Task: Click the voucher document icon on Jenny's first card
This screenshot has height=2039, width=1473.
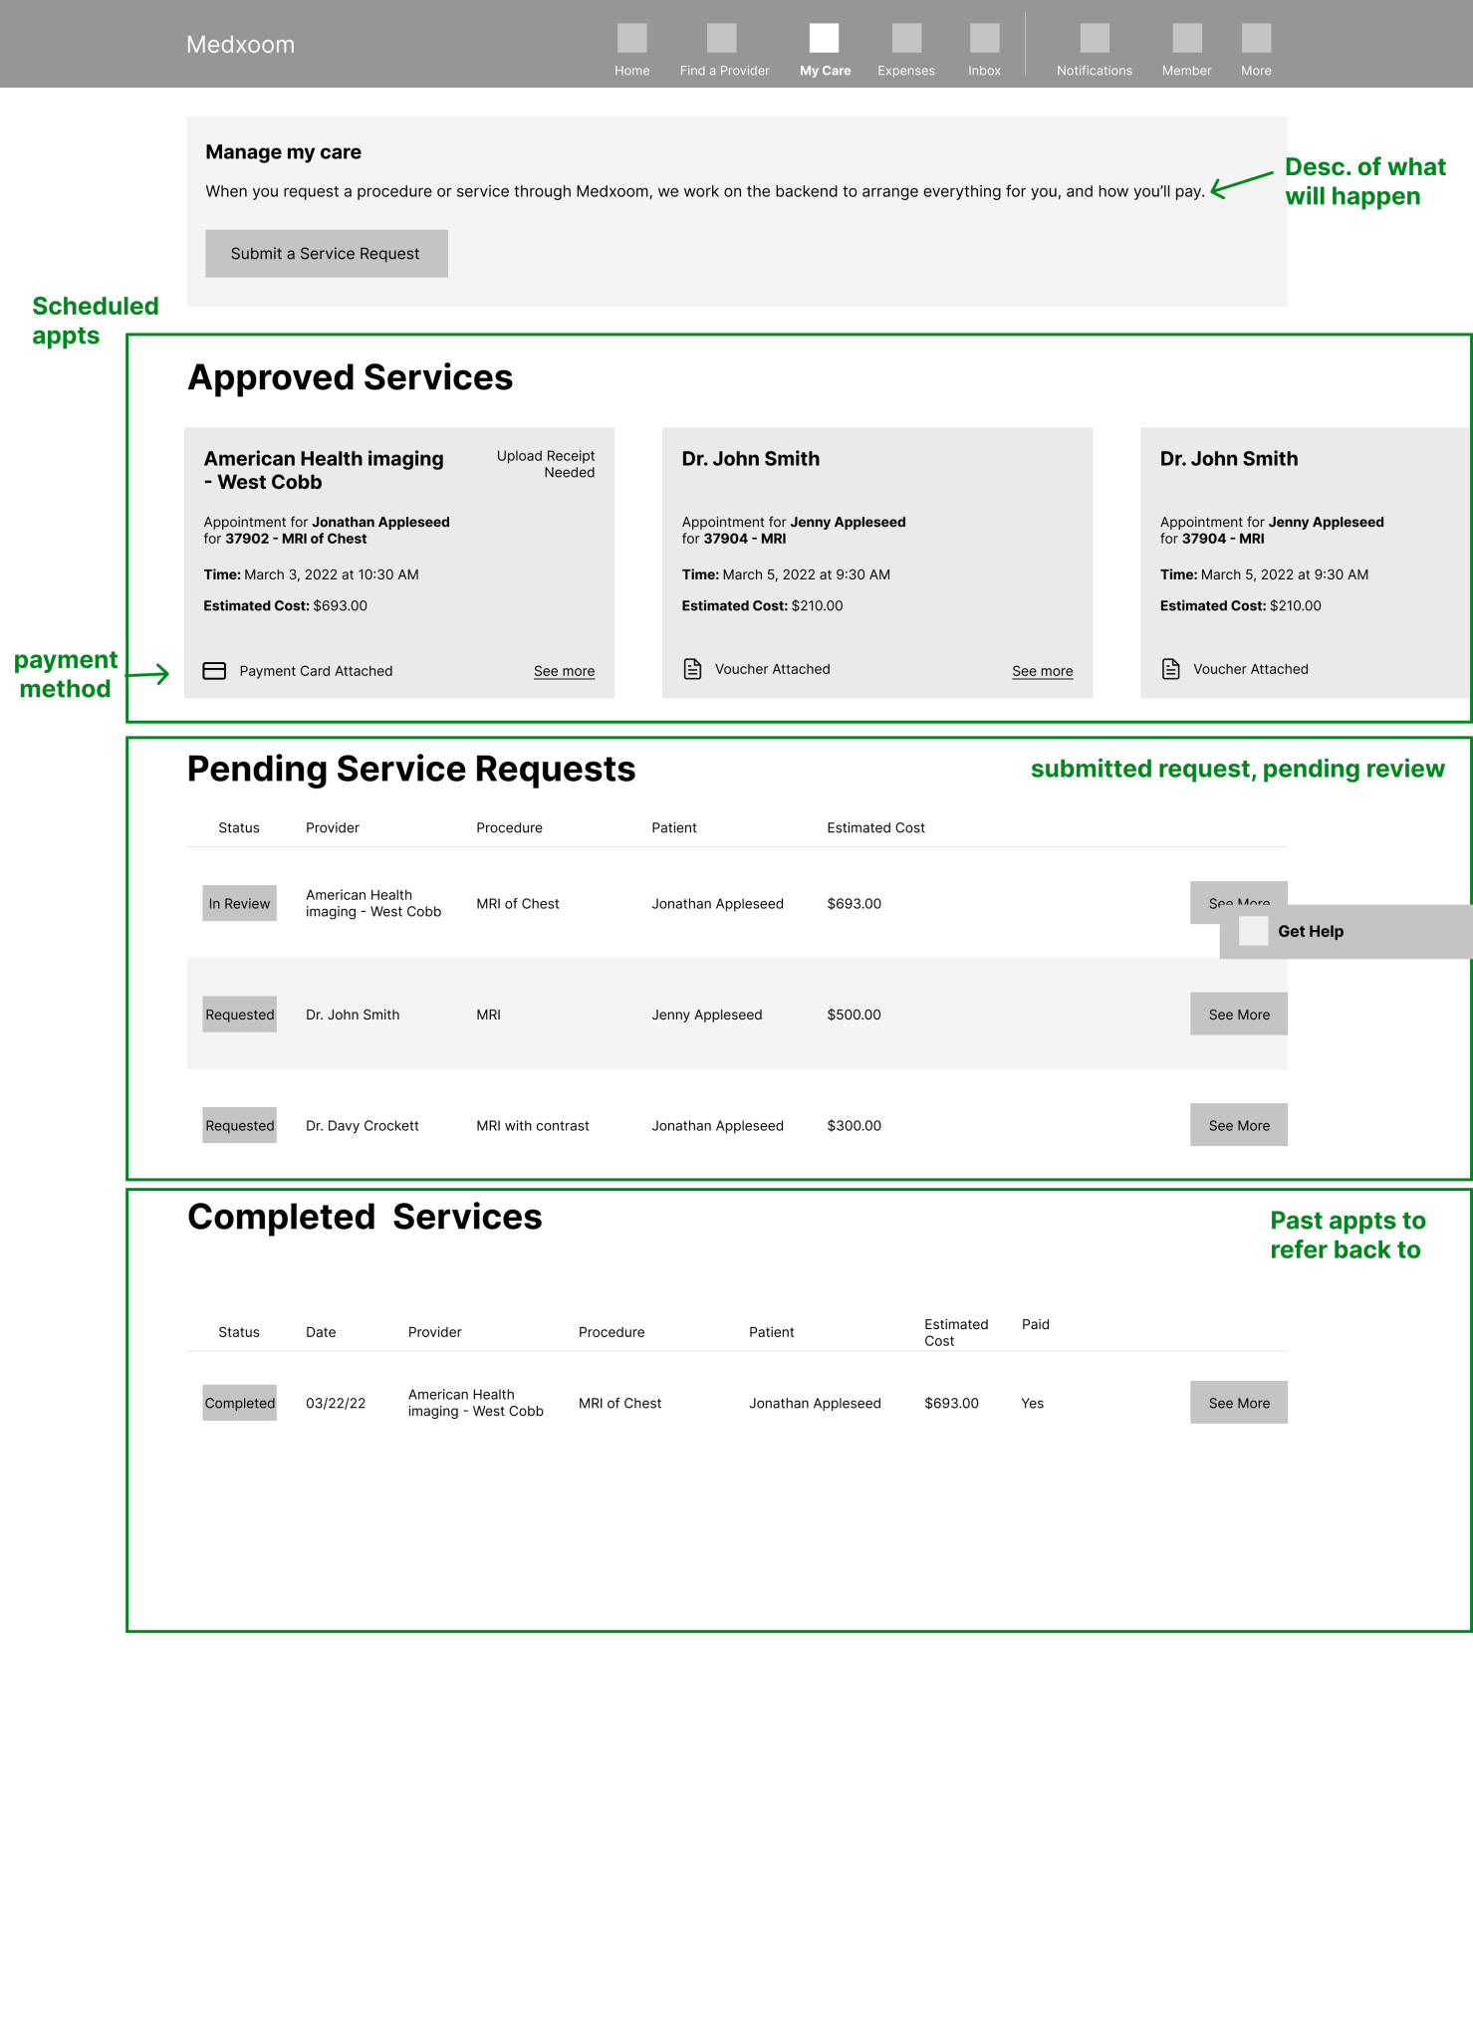Action: coord(692,669)
